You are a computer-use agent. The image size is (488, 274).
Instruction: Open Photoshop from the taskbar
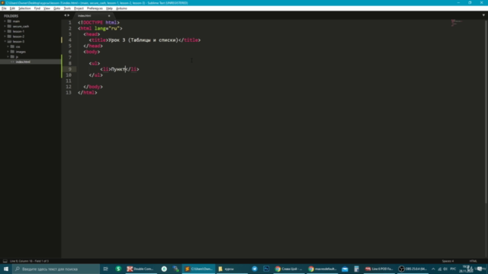(266, 269)
